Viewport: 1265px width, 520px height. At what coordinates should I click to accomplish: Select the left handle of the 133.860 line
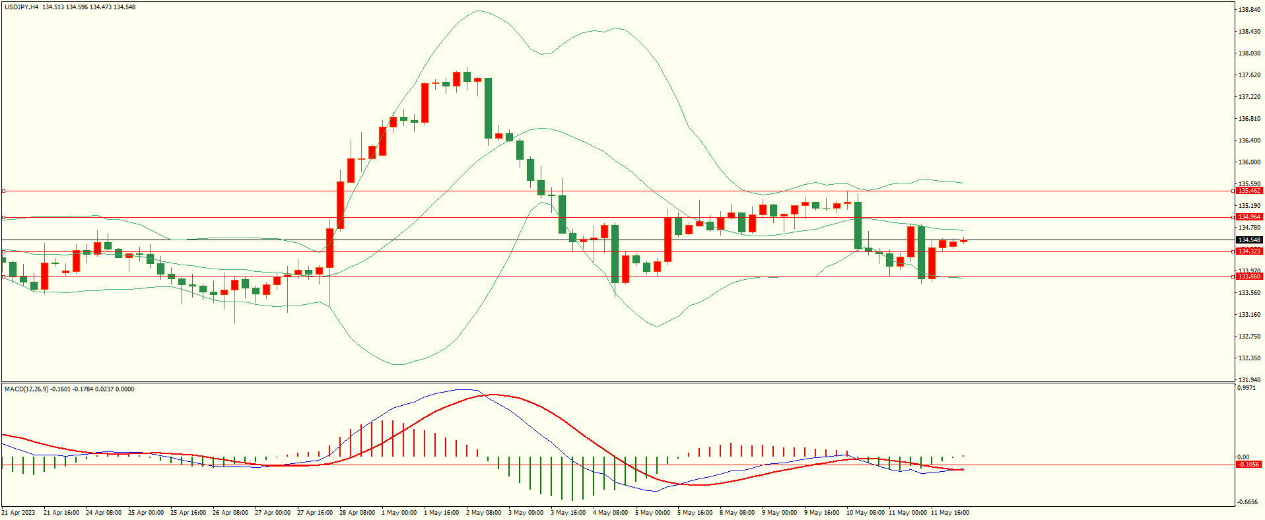[3, 276]
